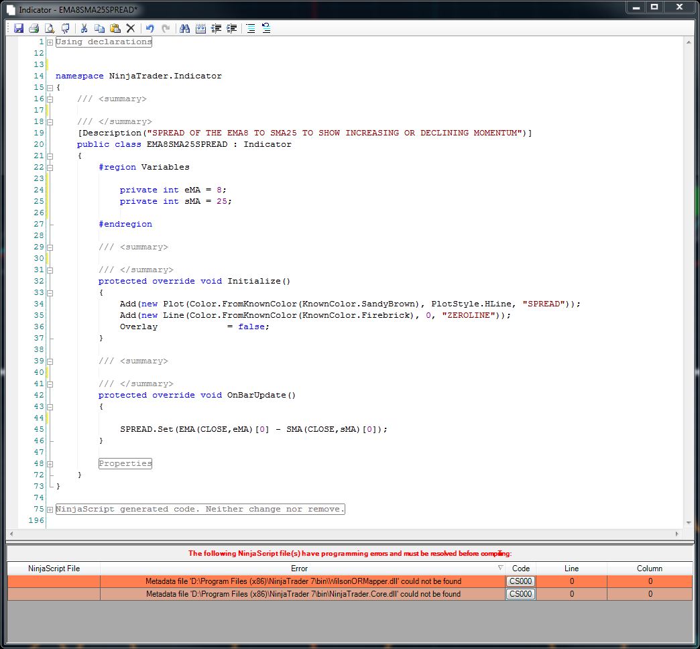Collapse the OnBarUpdate method body
This screenshot has width=700, height=649.
pyautogui.click(x=50, y=407)
